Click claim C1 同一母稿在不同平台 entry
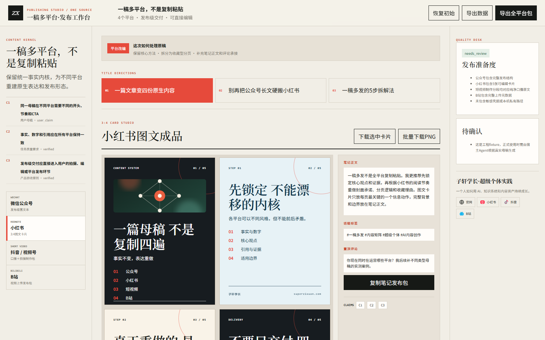This screenshot has width=545, height=340. point(46,112)
